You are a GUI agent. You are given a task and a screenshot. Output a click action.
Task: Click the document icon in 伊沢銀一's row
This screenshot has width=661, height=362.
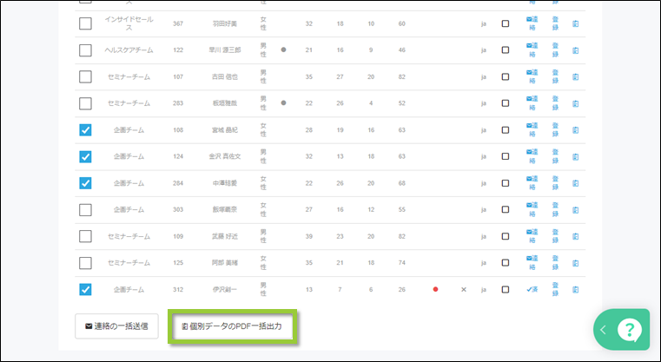pyautogui.click(x=575, y=289)
